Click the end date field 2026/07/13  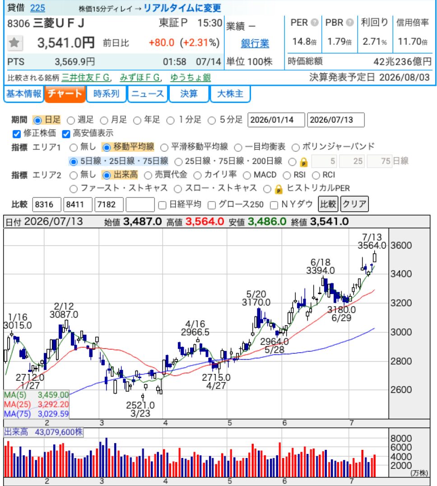(x=336, y=120)
